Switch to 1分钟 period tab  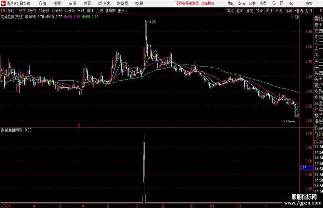[x=21, y=11]
